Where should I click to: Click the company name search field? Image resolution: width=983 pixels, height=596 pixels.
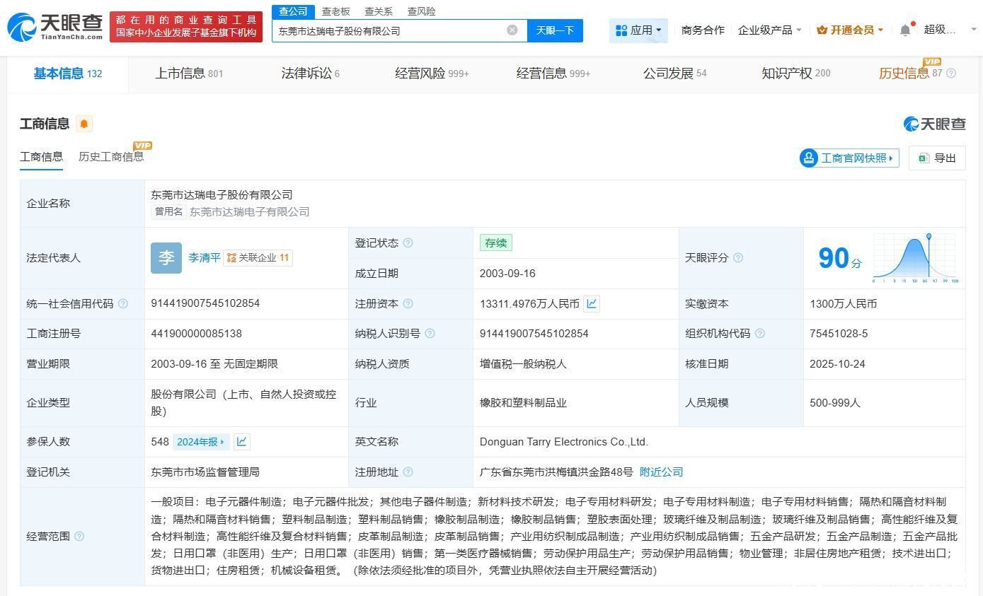point(389,30)
